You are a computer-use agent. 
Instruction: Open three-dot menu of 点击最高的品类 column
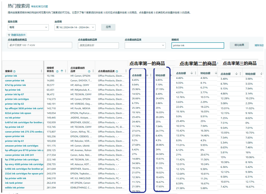[x=126, y=71]
